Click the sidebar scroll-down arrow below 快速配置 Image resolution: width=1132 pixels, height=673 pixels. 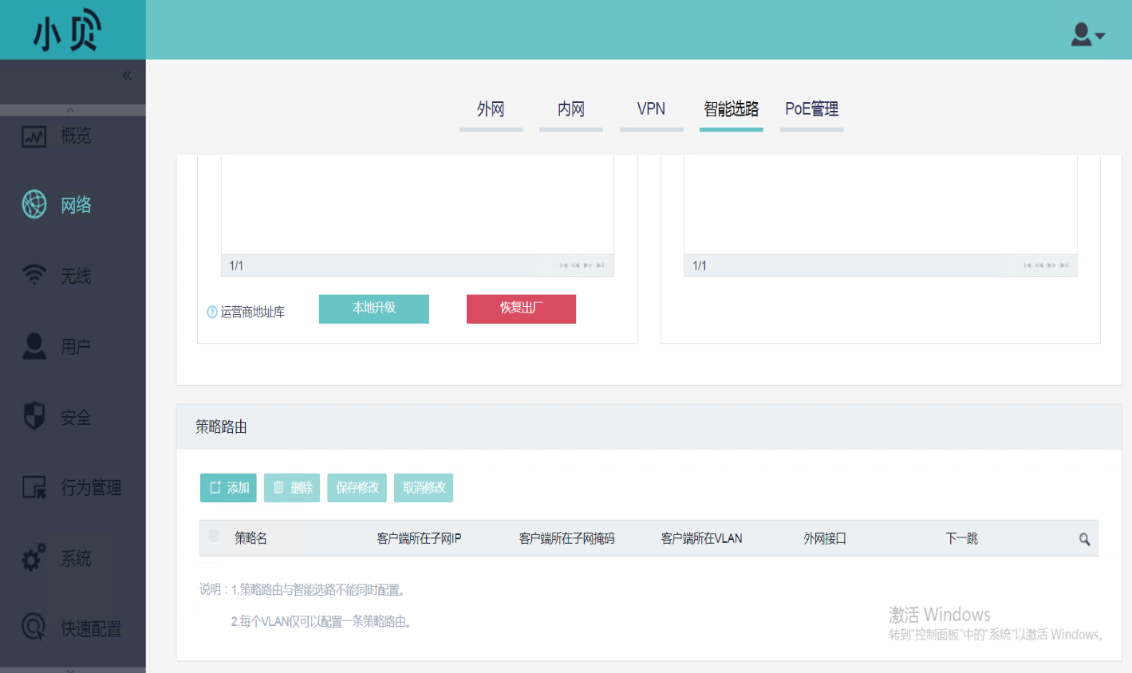pyautogui.click(x=70, y=670)
